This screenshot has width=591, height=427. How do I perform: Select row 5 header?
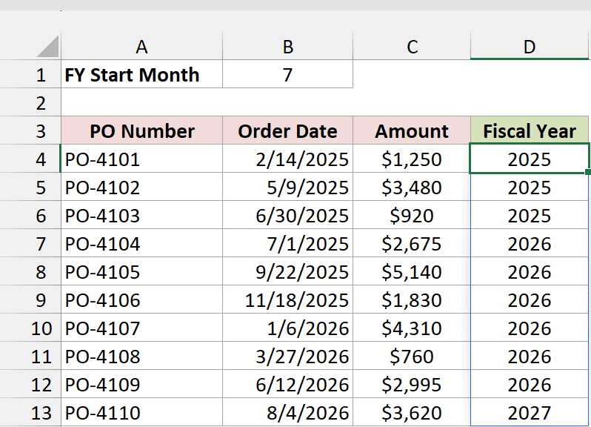[30, 187]
